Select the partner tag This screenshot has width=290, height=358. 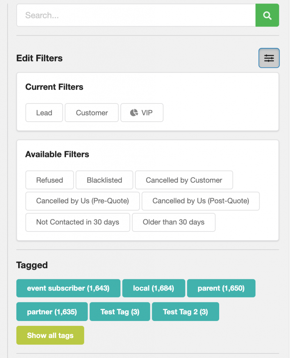(52, 312)
